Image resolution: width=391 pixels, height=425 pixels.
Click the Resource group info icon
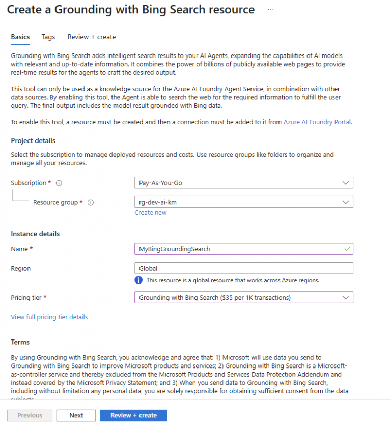[x=90, y=202]
